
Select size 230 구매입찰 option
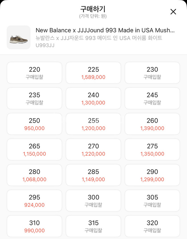152,73
